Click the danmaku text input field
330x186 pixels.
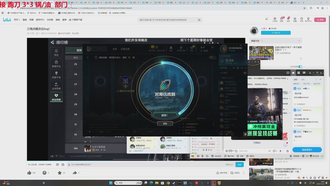click(x=145, y=165)
